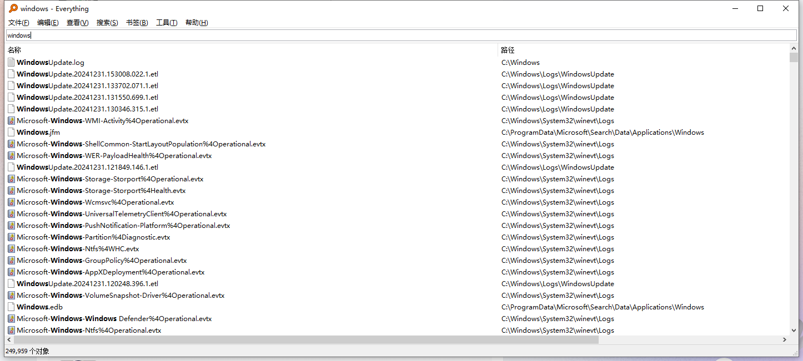803x361 pixels.
Task: Click the icon of Partition%4Diagnostic.evtx
Action: pyautogui.click(x=11, y=237)
